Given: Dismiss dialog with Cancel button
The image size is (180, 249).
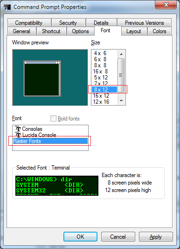Looking at the screenshot, I should pos(118,236).
